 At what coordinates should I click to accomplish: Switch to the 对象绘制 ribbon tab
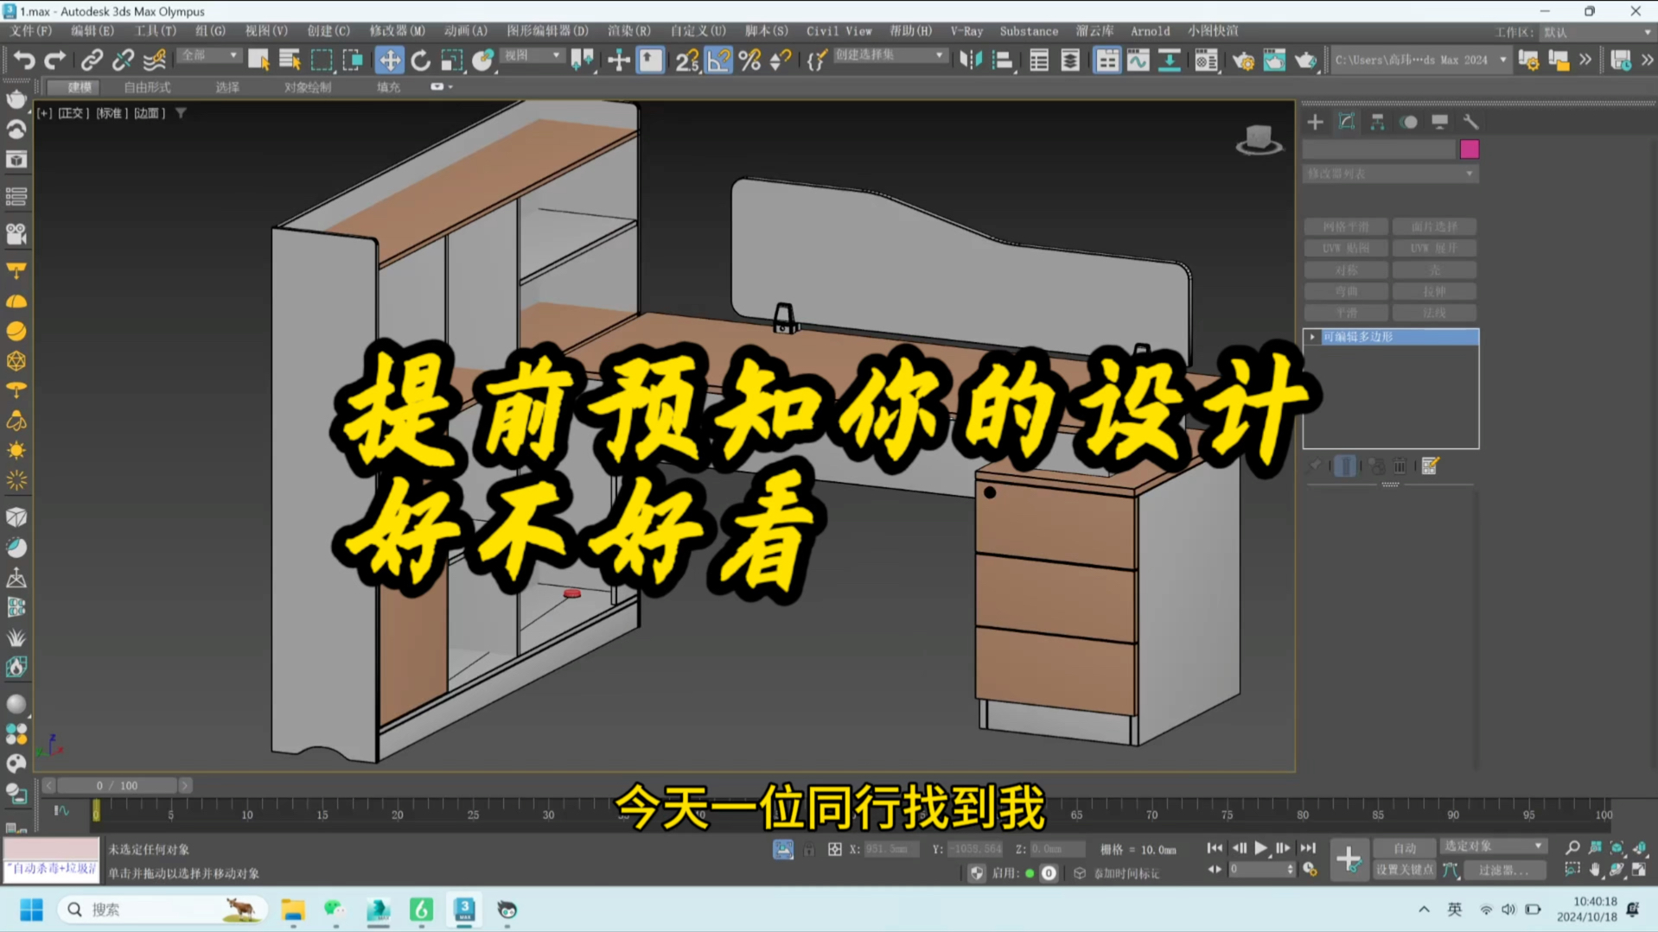[308, 87]
